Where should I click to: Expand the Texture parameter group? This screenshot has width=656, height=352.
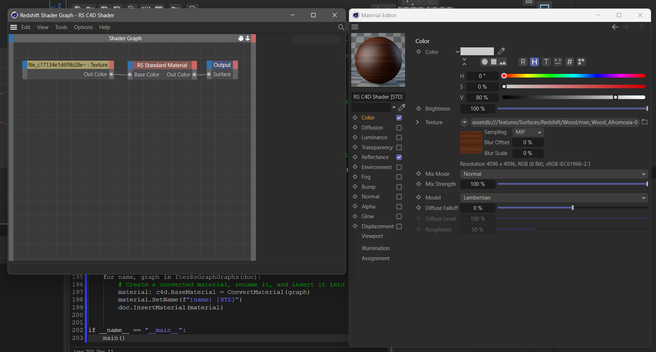click(417, 122)
